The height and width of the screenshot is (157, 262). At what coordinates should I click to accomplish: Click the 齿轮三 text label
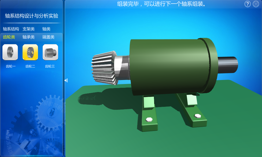(50, 66)
